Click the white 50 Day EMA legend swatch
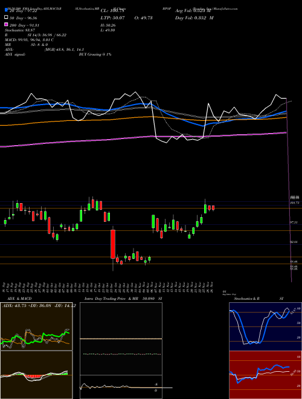This screenshot has width=302, height=399. (x=6, y=18)
